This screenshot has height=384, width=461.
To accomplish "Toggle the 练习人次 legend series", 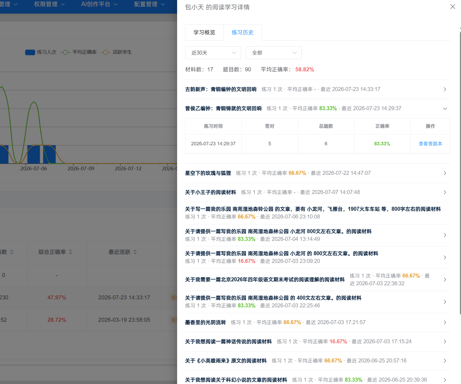I will click(x=41, y=52).
